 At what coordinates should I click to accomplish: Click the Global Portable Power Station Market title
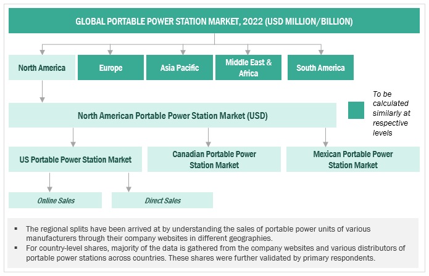coord(214,22)
